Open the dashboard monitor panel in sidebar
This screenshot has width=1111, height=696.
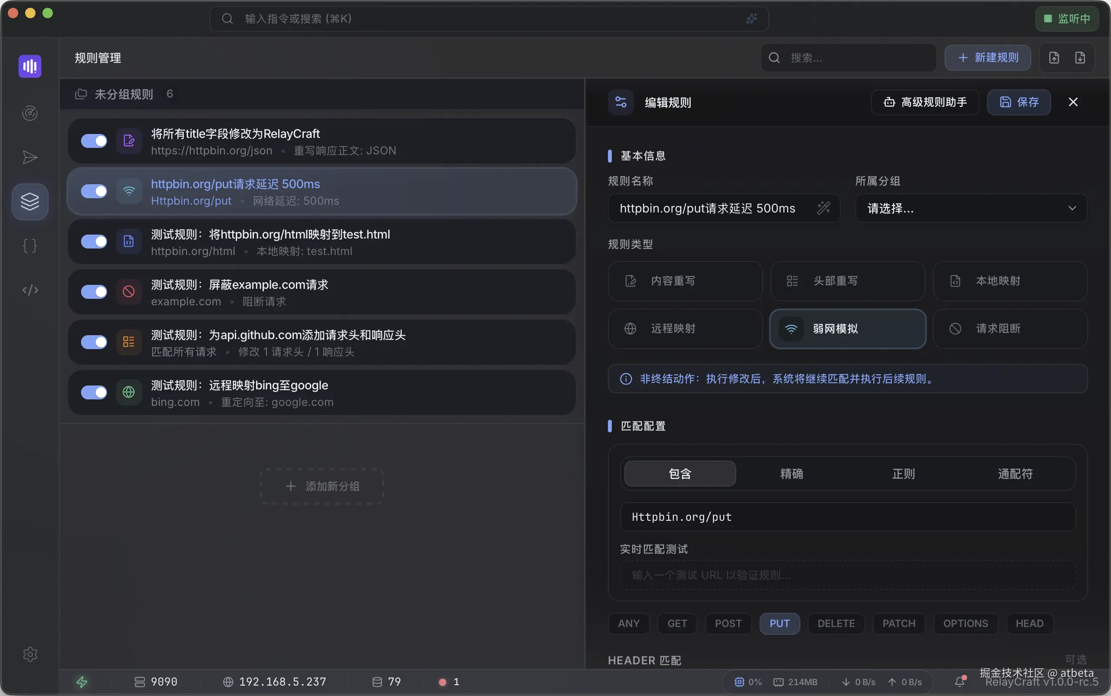(29, 113)
